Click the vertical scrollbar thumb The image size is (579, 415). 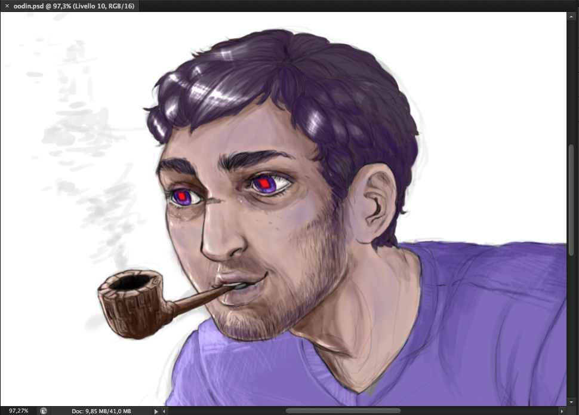[x=572, y=199]
